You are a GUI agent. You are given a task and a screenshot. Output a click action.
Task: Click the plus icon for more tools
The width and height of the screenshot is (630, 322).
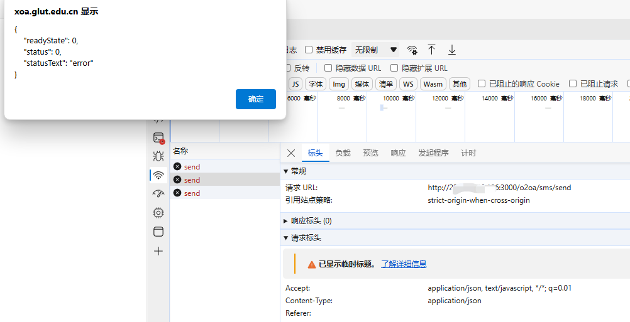coord(158,251)
